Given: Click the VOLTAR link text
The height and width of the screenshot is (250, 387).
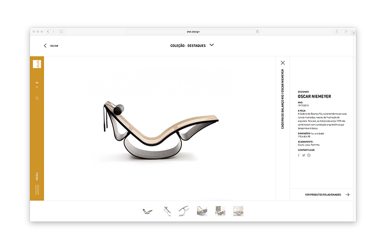Looking at the screenshot, I should pyautogui.click(x=54, y=46).
